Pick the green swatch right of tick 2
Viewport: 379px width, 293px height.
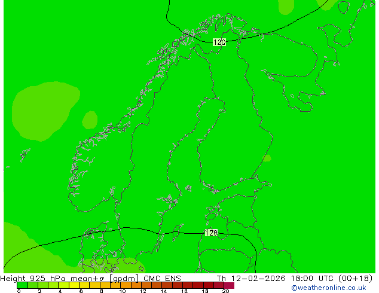43,285
